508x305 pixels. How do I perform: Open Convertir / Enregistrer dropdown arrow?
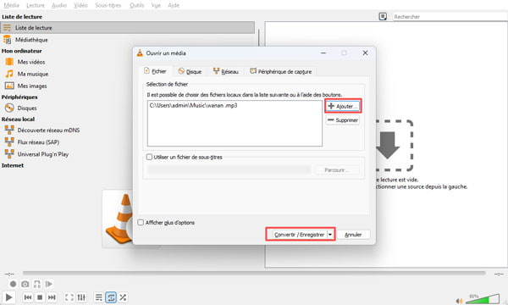click(x=330, y=235)
